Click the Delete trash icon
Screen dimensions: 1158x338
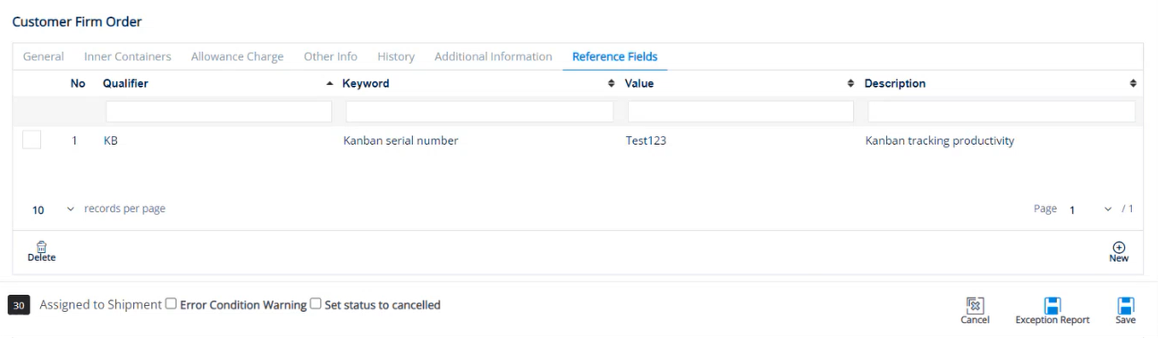click(41, 248)
